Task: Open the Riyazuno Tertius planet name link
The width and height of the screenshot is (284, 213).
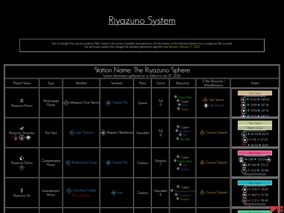Action: tap(22, 163)
